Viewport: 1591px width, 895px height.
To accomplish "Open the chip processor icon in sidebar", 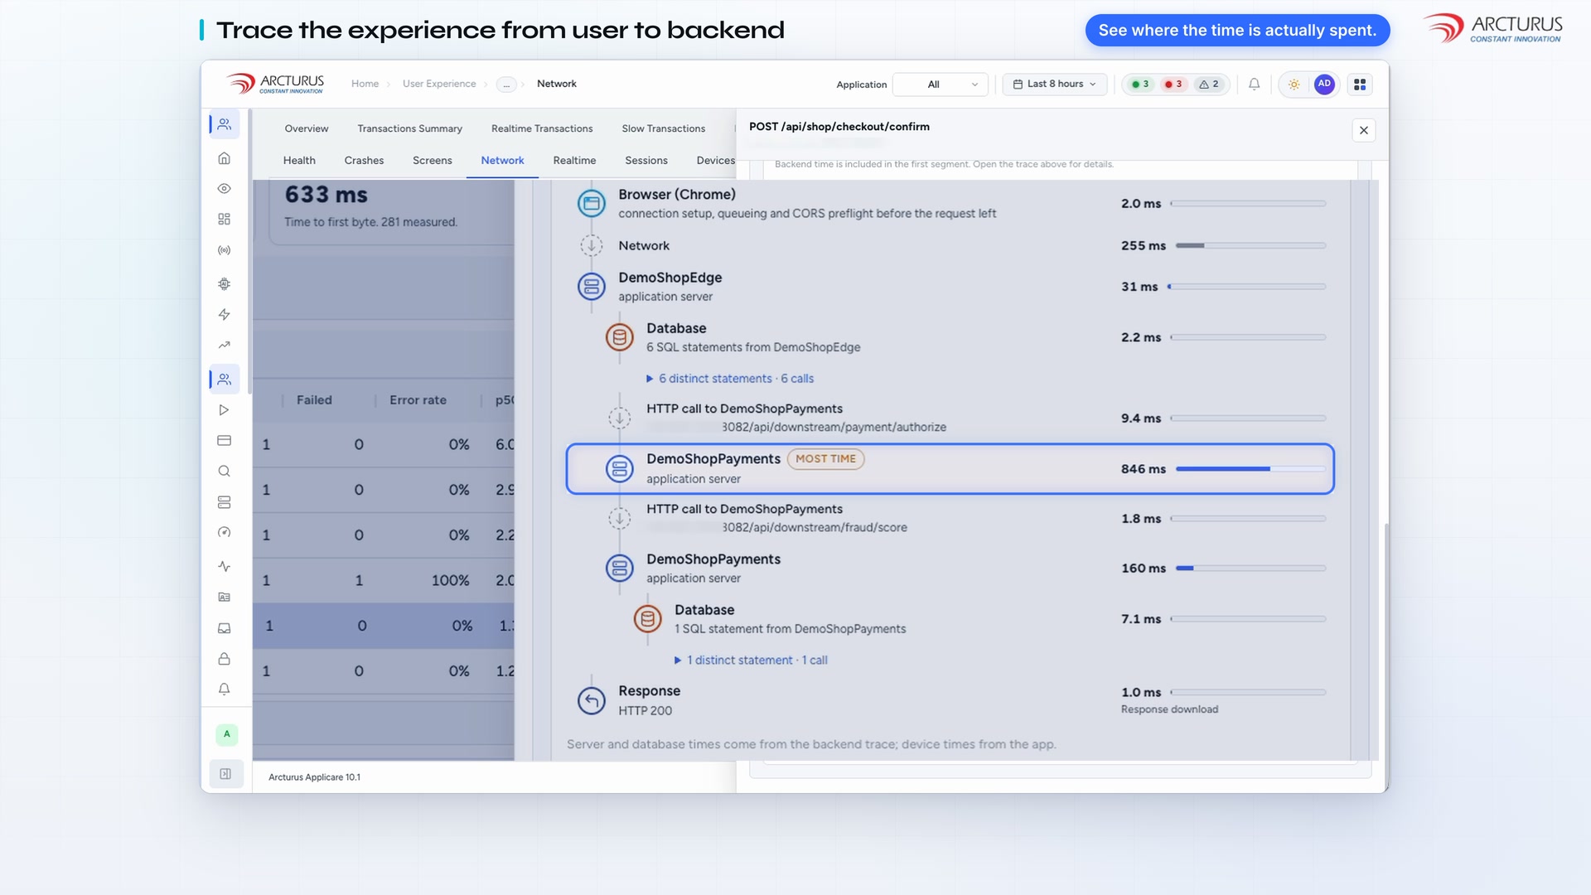I will coord(224,283).
